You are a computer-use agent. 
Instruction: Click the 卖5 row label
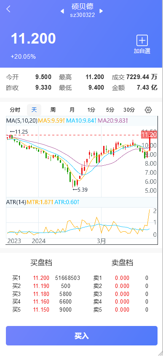tap(98, 309)
